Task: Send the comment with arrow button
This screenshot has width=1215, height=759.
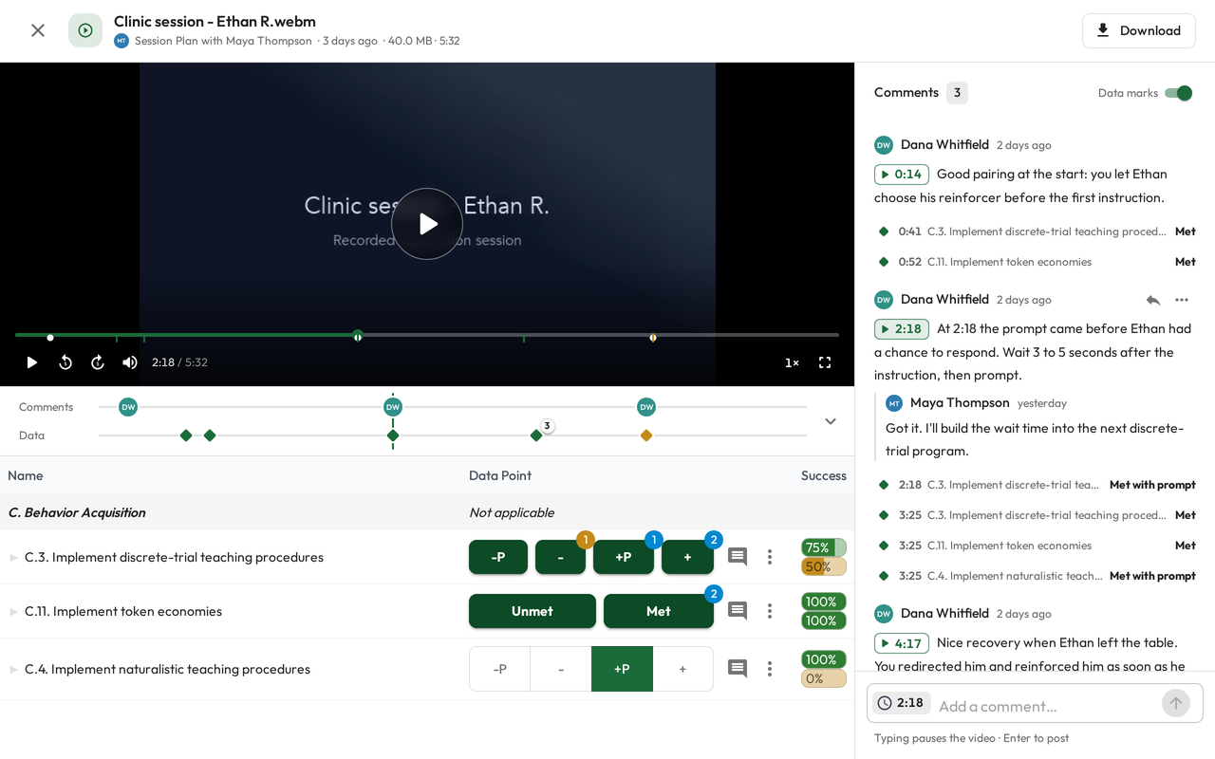Action: click(x=1176, y=703)
